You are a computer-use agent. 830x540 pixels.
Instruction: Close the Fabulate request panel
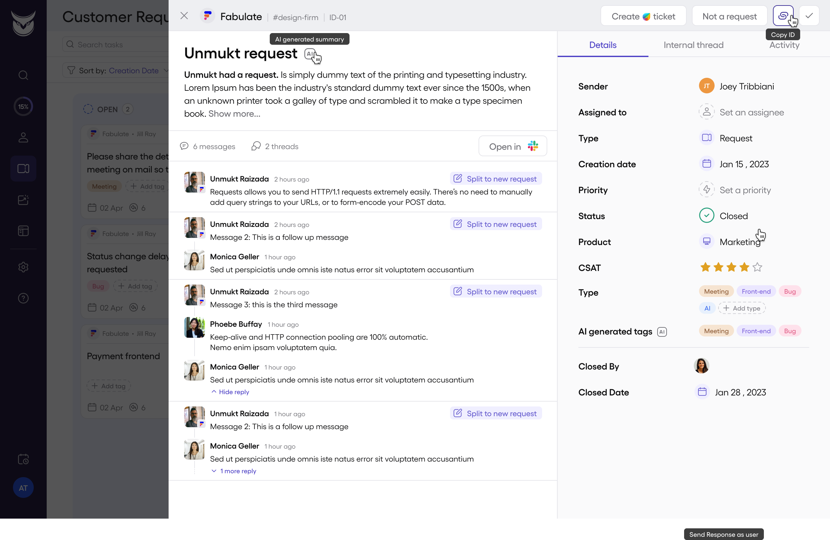click(184, 16)
